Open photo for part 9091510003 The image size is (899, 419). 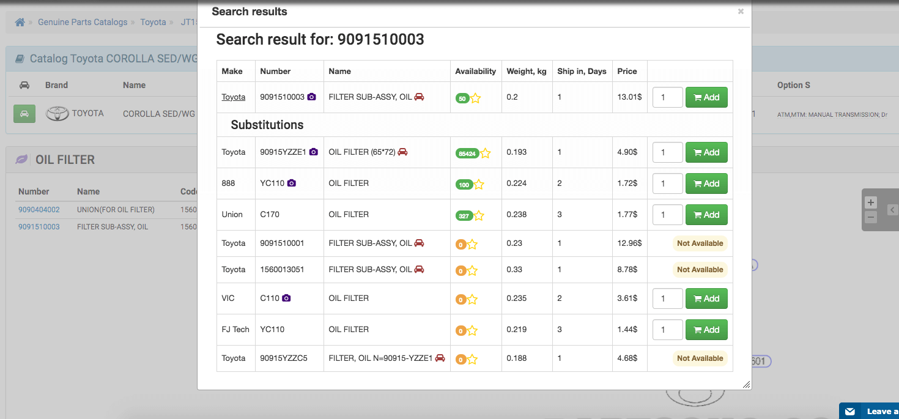tap(311, 97)
